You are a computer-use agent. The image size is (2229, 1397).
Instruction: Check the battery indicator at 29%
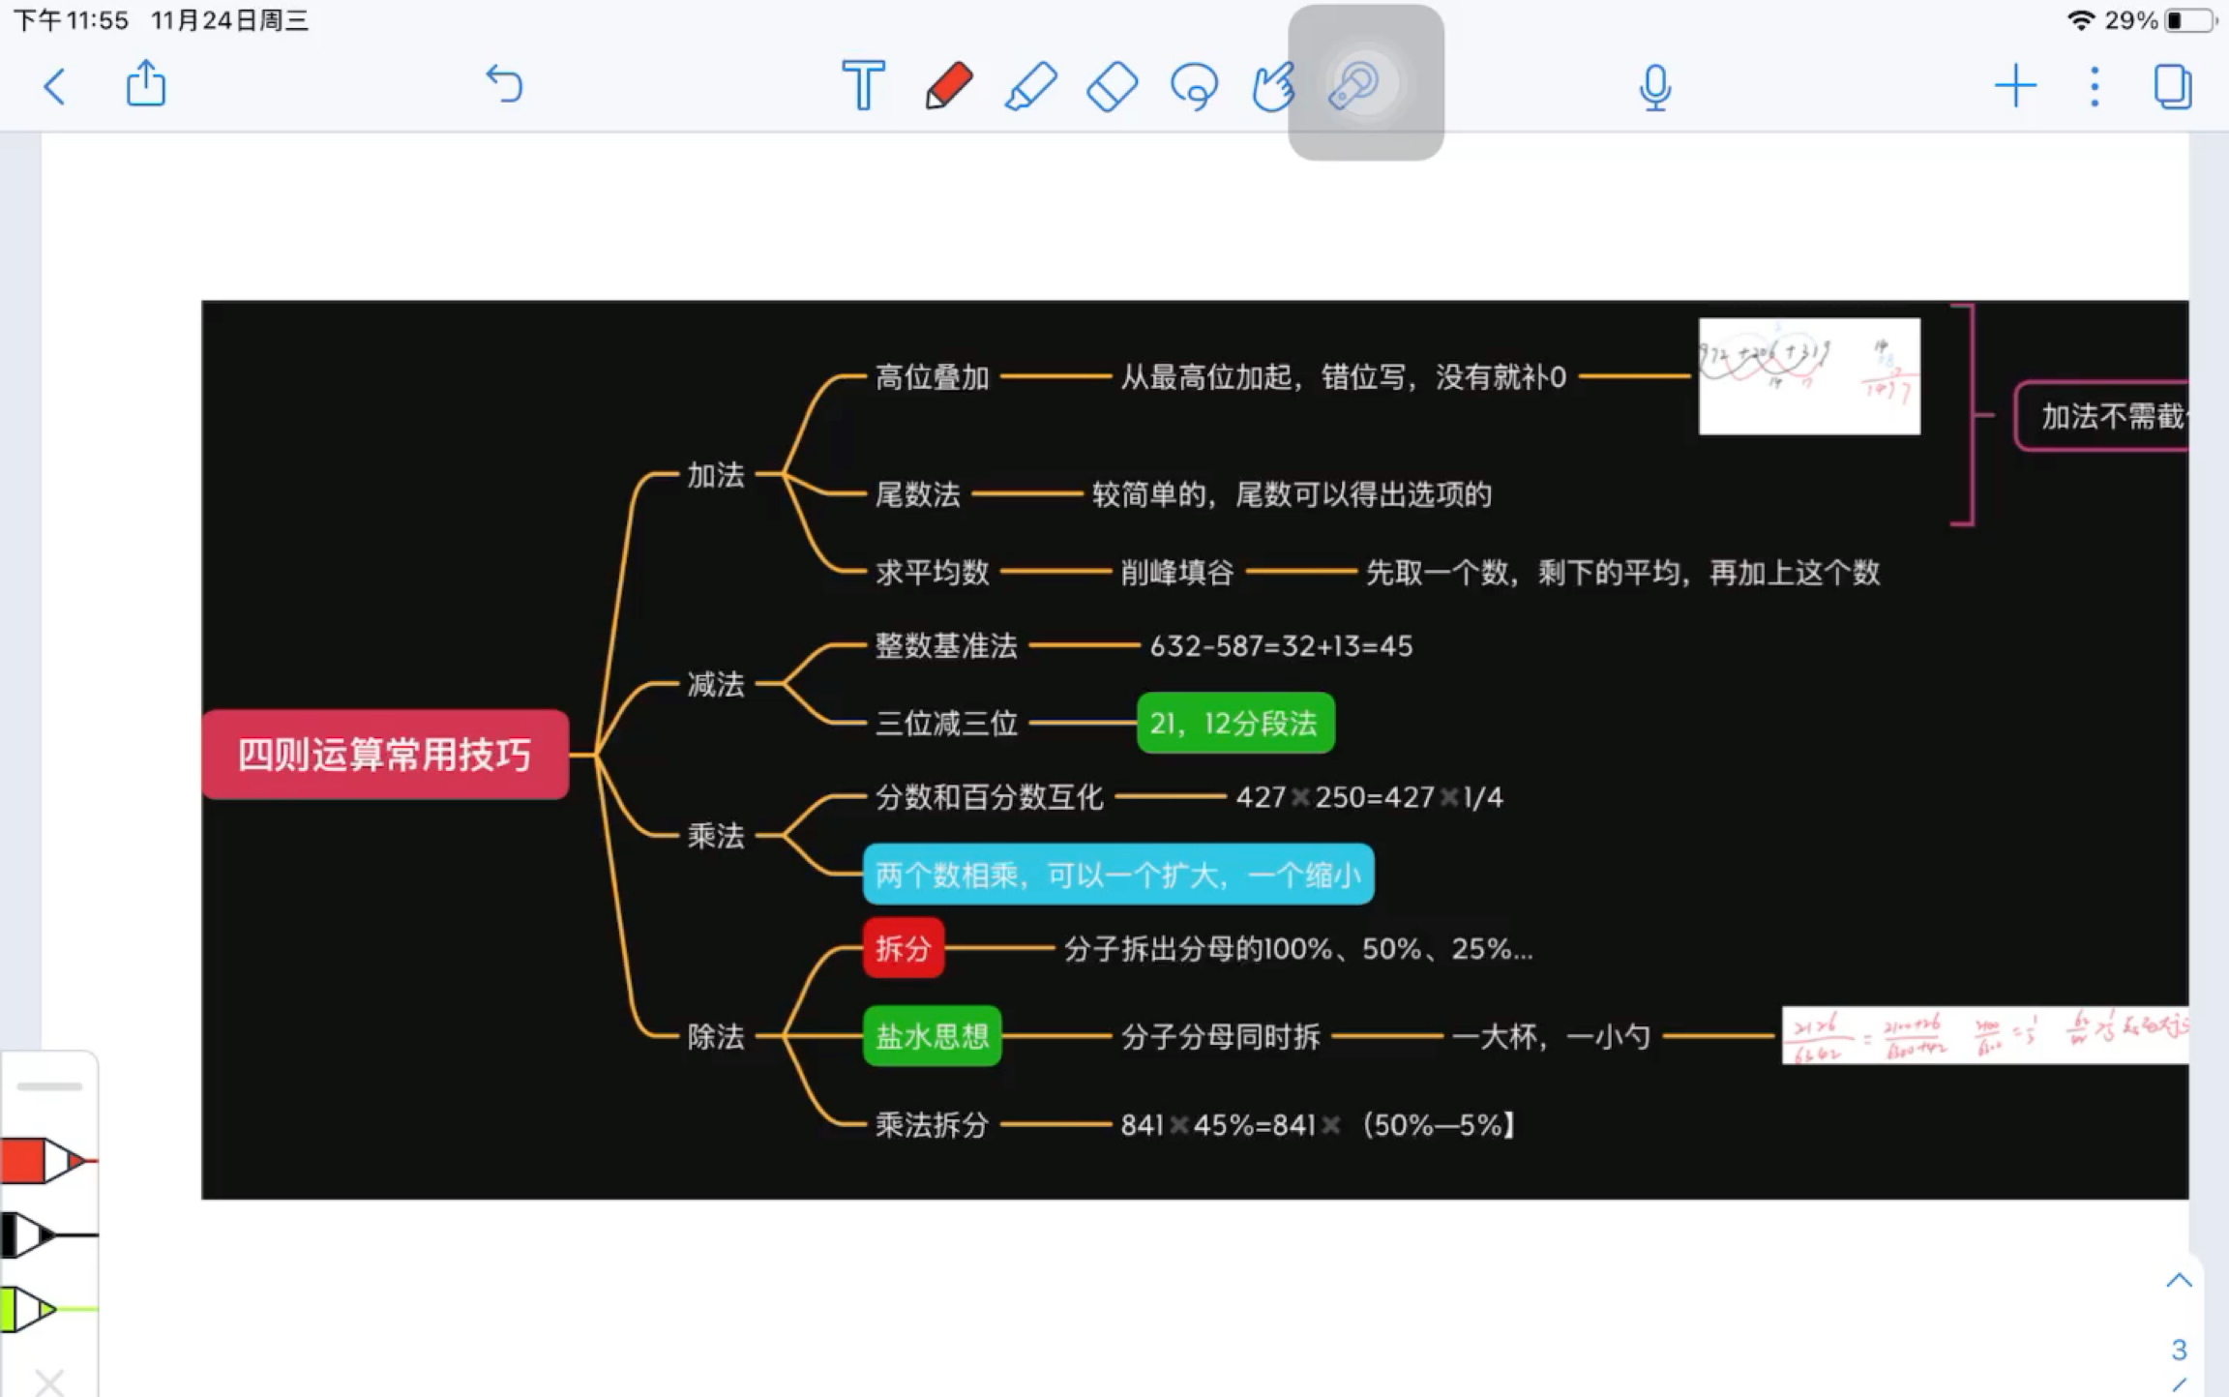(x=2189, y=20)
